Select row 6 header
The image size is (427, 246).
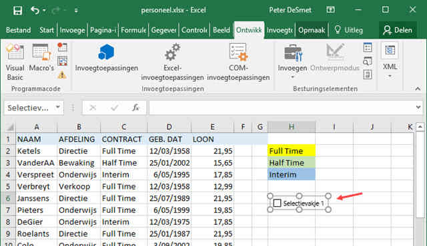tap(8, 198)
